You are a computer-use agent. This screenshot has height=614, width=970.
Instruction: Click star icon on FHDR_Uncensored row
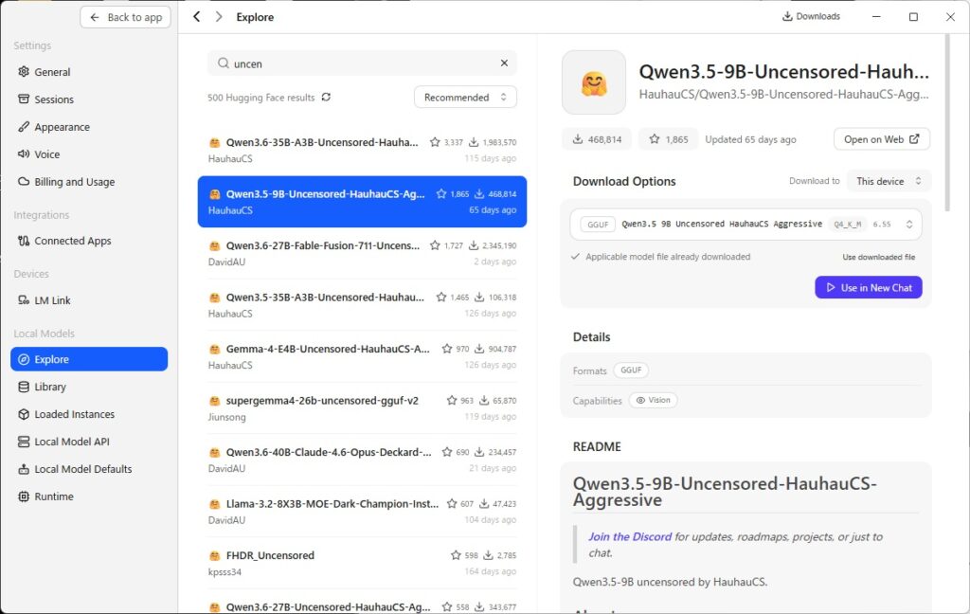click(x=456, y=555)
